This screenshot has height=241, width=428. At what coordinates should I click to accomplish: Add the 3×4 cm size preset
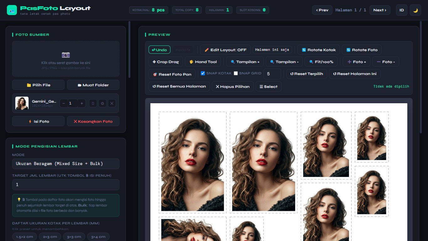pos(98,237)
